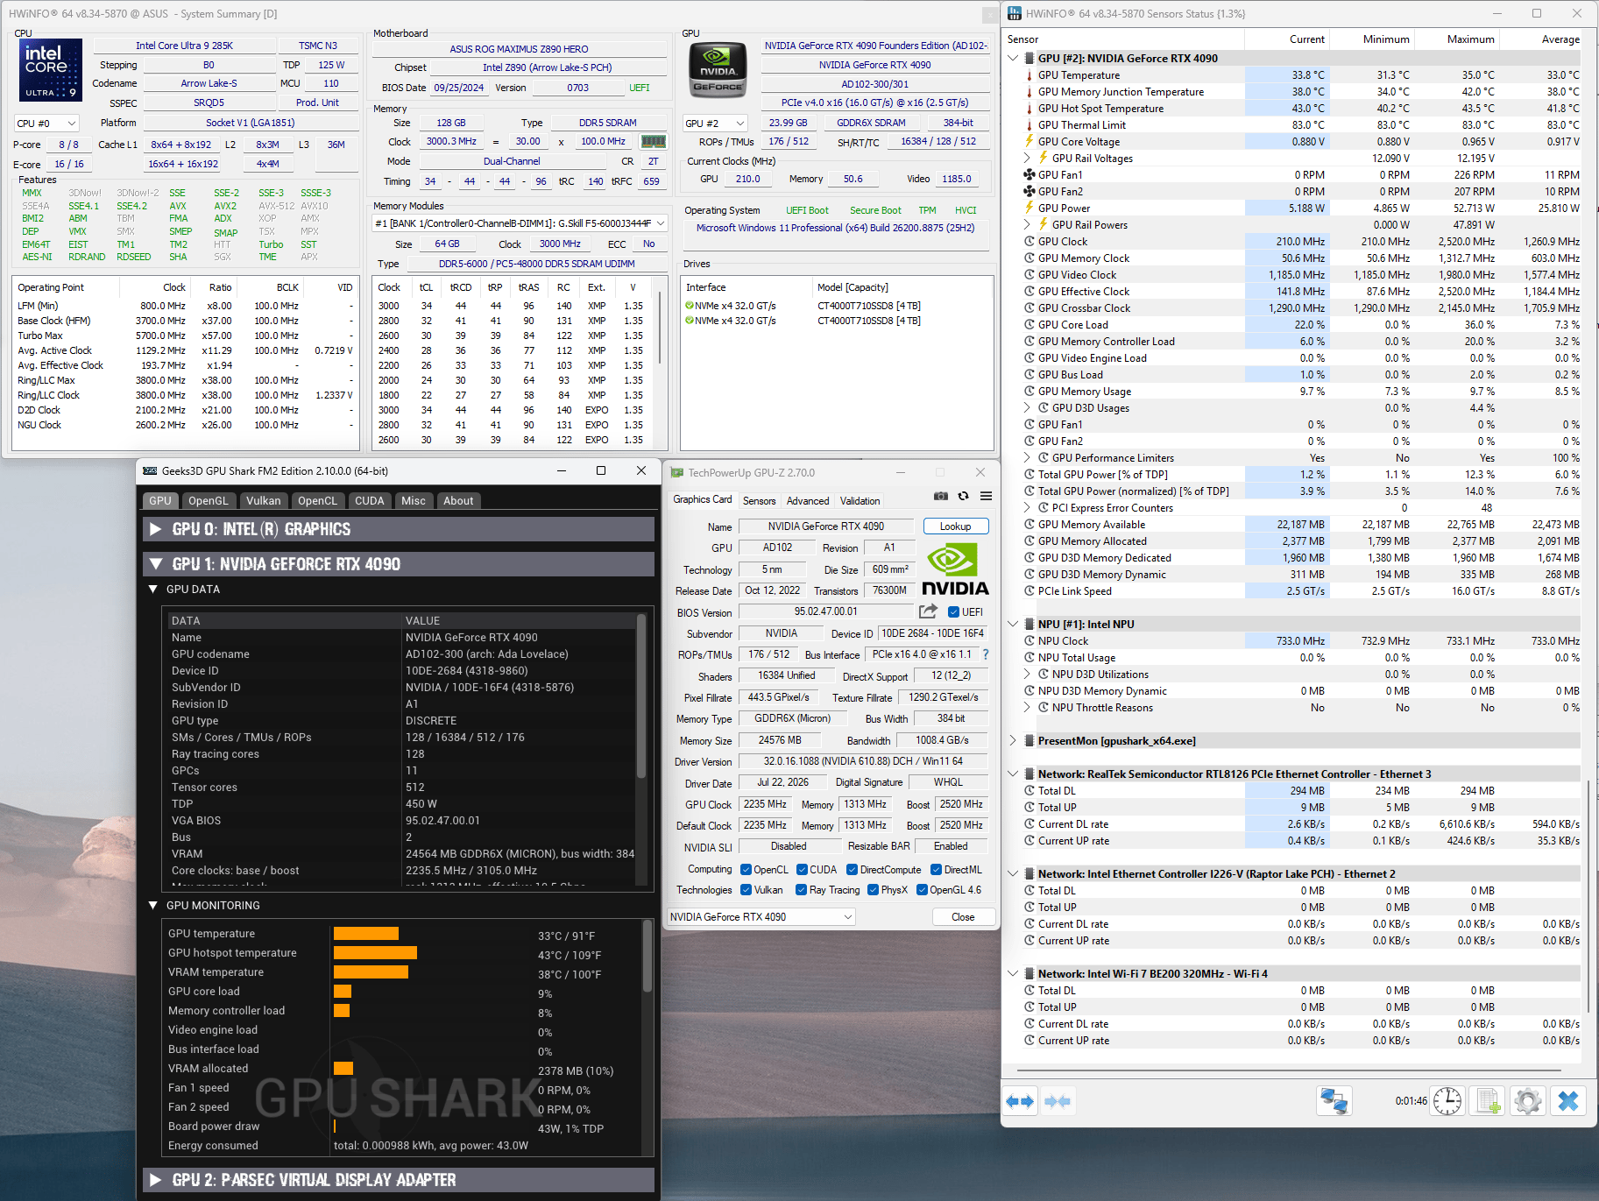This screenshot has height=1201, width=1599.
Task: Click the NVIDIA GeForce logo in System Summary
Action: [x=718, y=69]
